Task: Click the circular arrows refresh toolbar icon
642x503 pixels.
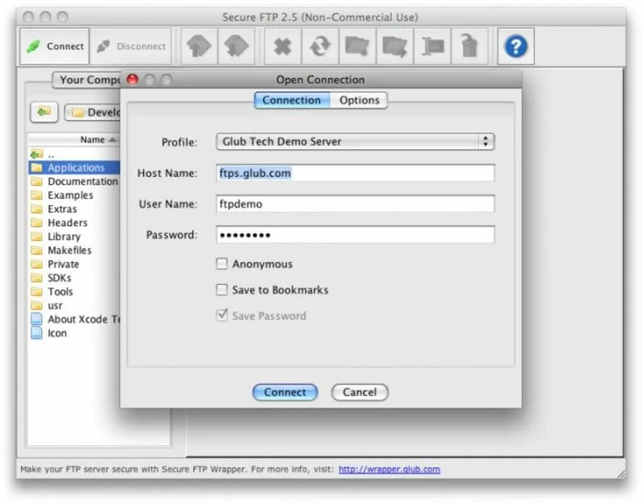Action: click(320, 46)
